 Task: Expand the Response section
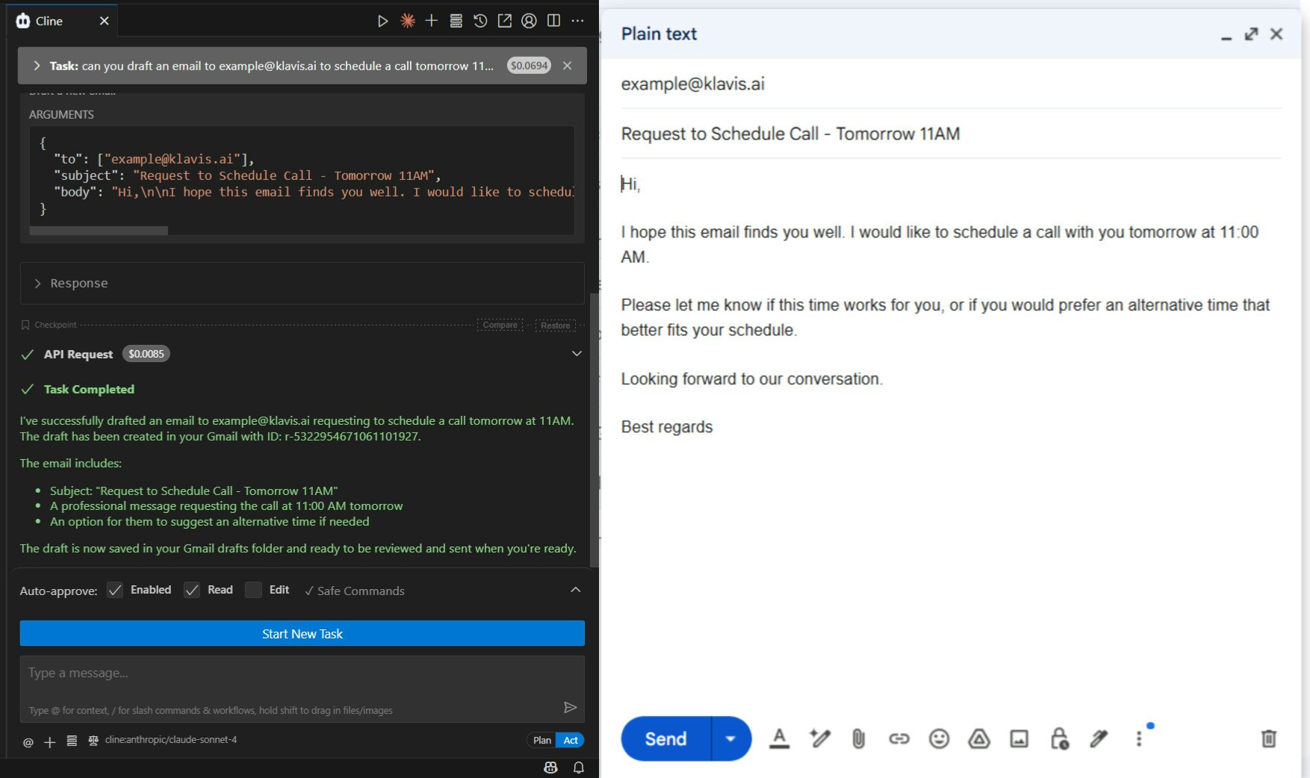pos(302,283)
